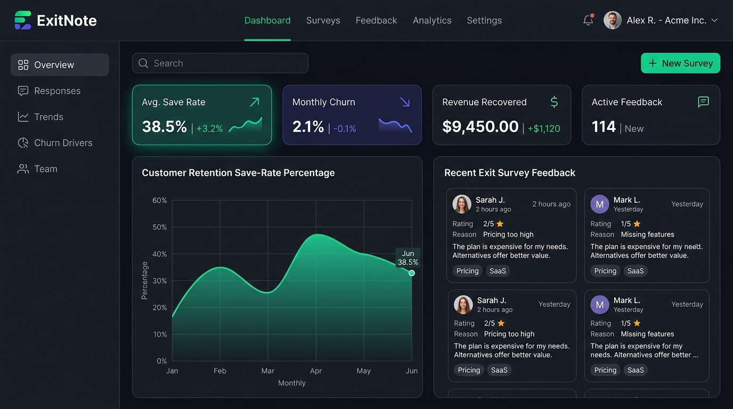Click the 2.1% Monthly Churn value
733x409 pixels.
point(308,127)
